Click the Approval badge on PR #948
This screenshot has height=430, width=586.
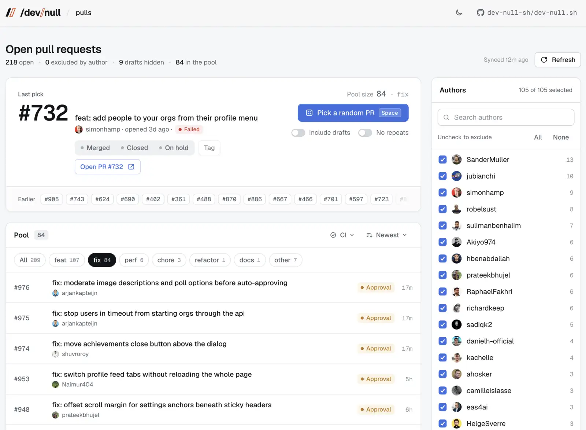pos(376,409)
